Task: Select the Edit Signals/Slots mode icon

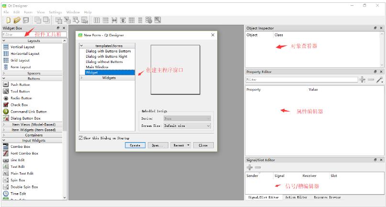Action: pyautogui.click(x=67, y=20)
